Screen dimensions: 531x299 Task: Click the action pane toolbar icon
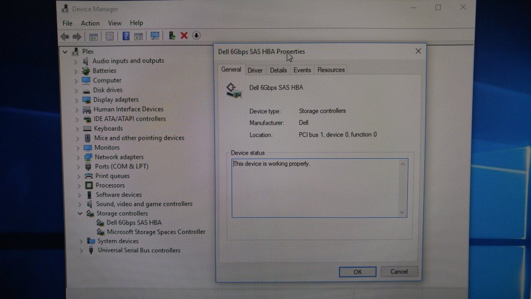click(x=139, y=36)
